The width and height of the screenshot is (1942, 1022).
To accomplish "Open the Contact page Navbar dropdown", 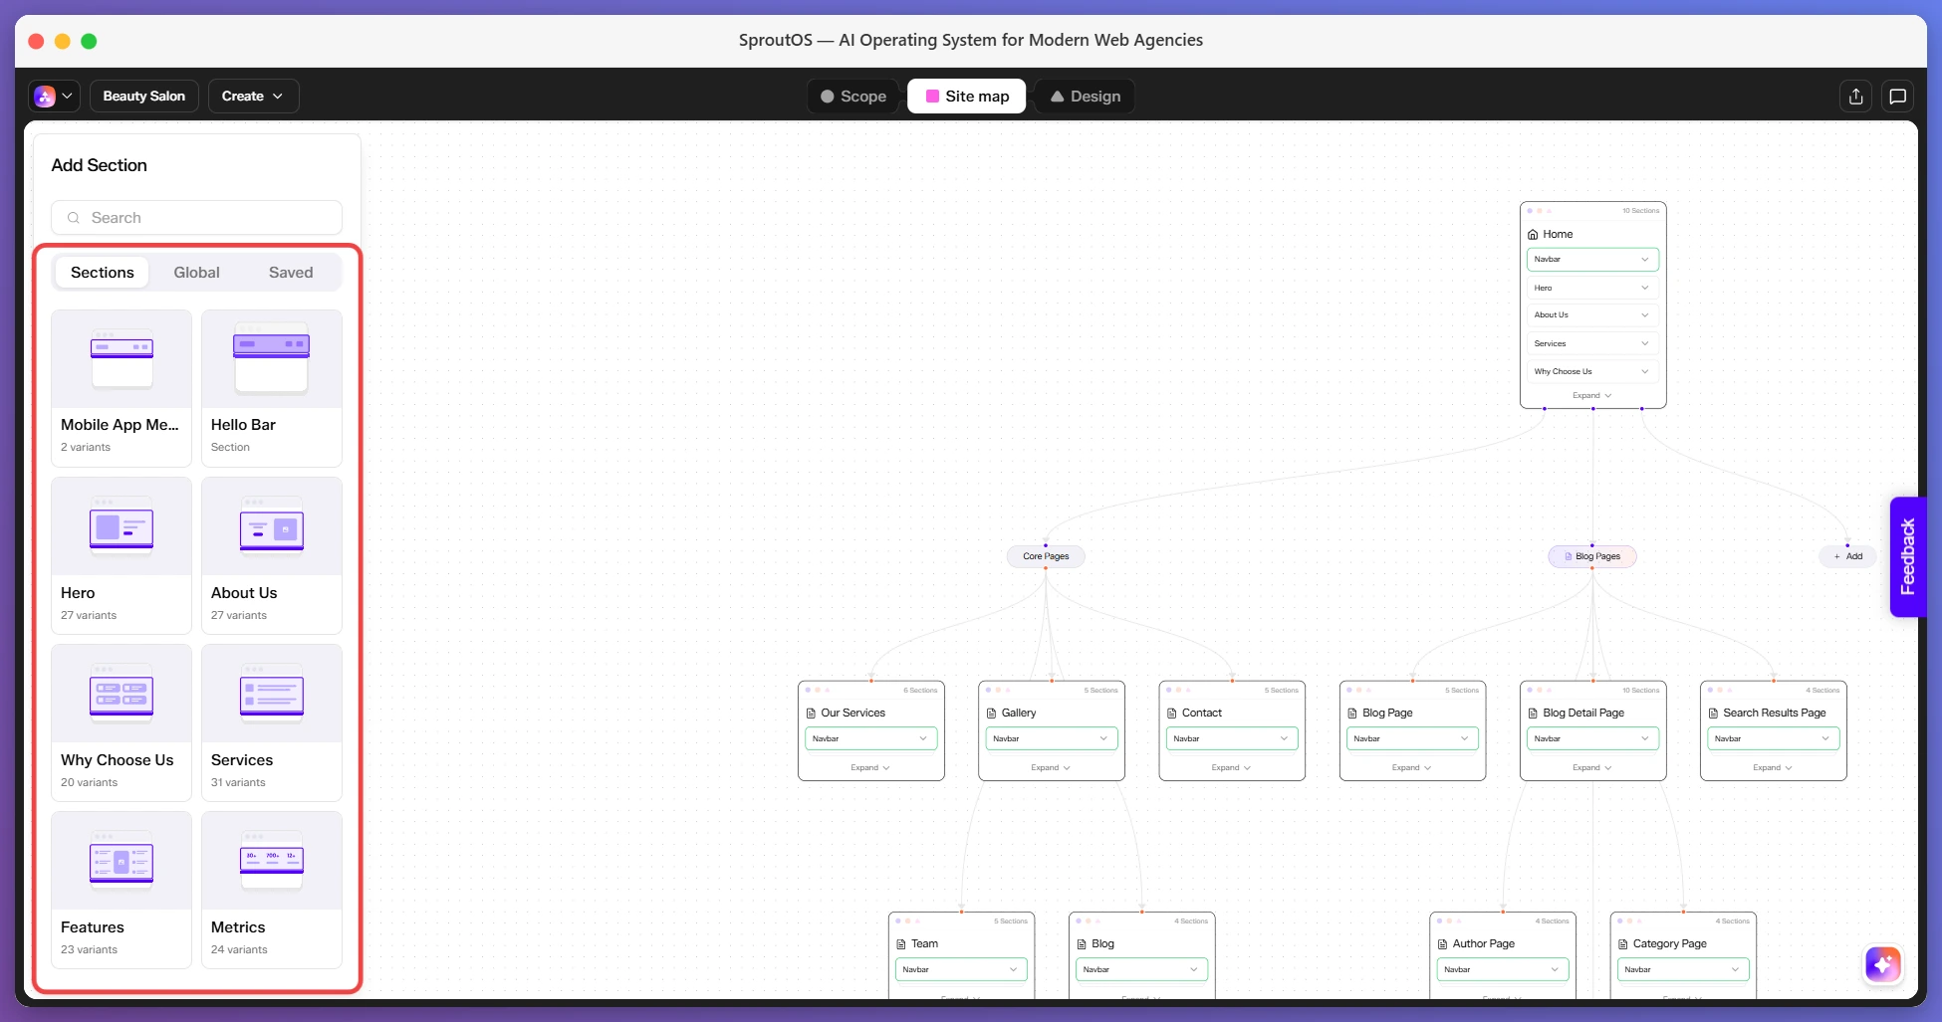I will click(1232, 738).
